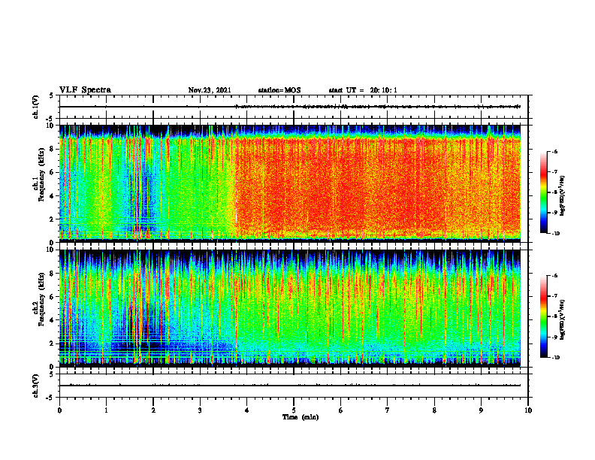Click time axis tick label "7"
595x460 pixels.
pos(388,410)
